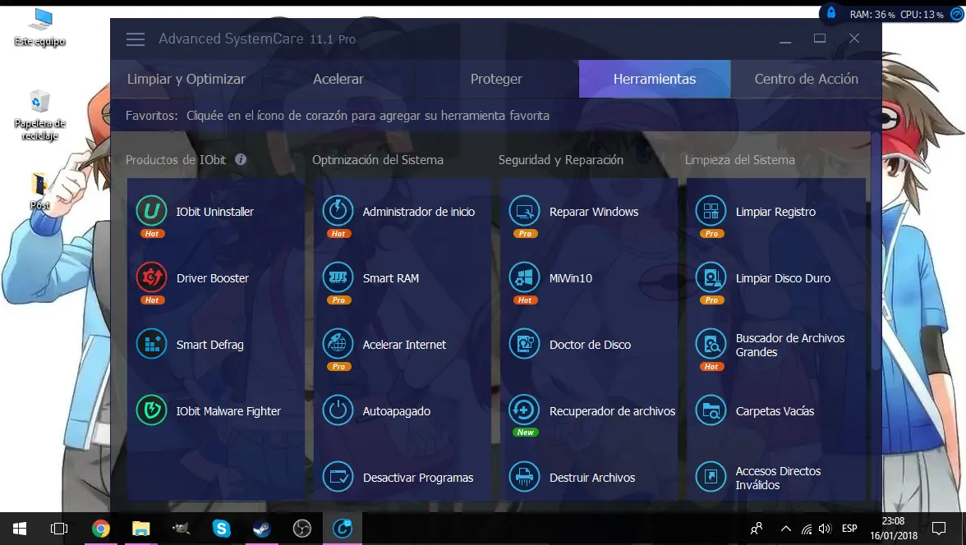Open Administrador de inicio icon
This screenshot has height=545, width=966.
pyautogui.click(x=338, y=211)
